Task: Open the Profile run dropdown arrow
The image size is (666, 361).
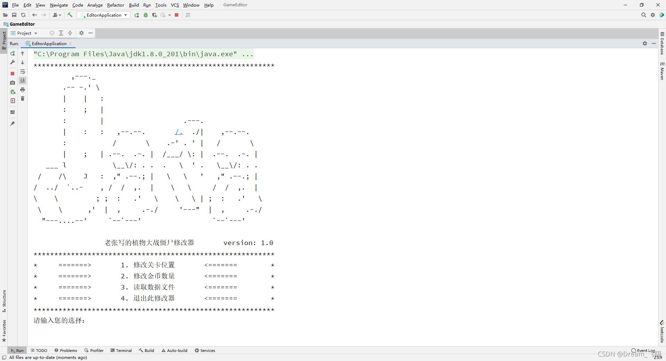Action: click(170, 15)
